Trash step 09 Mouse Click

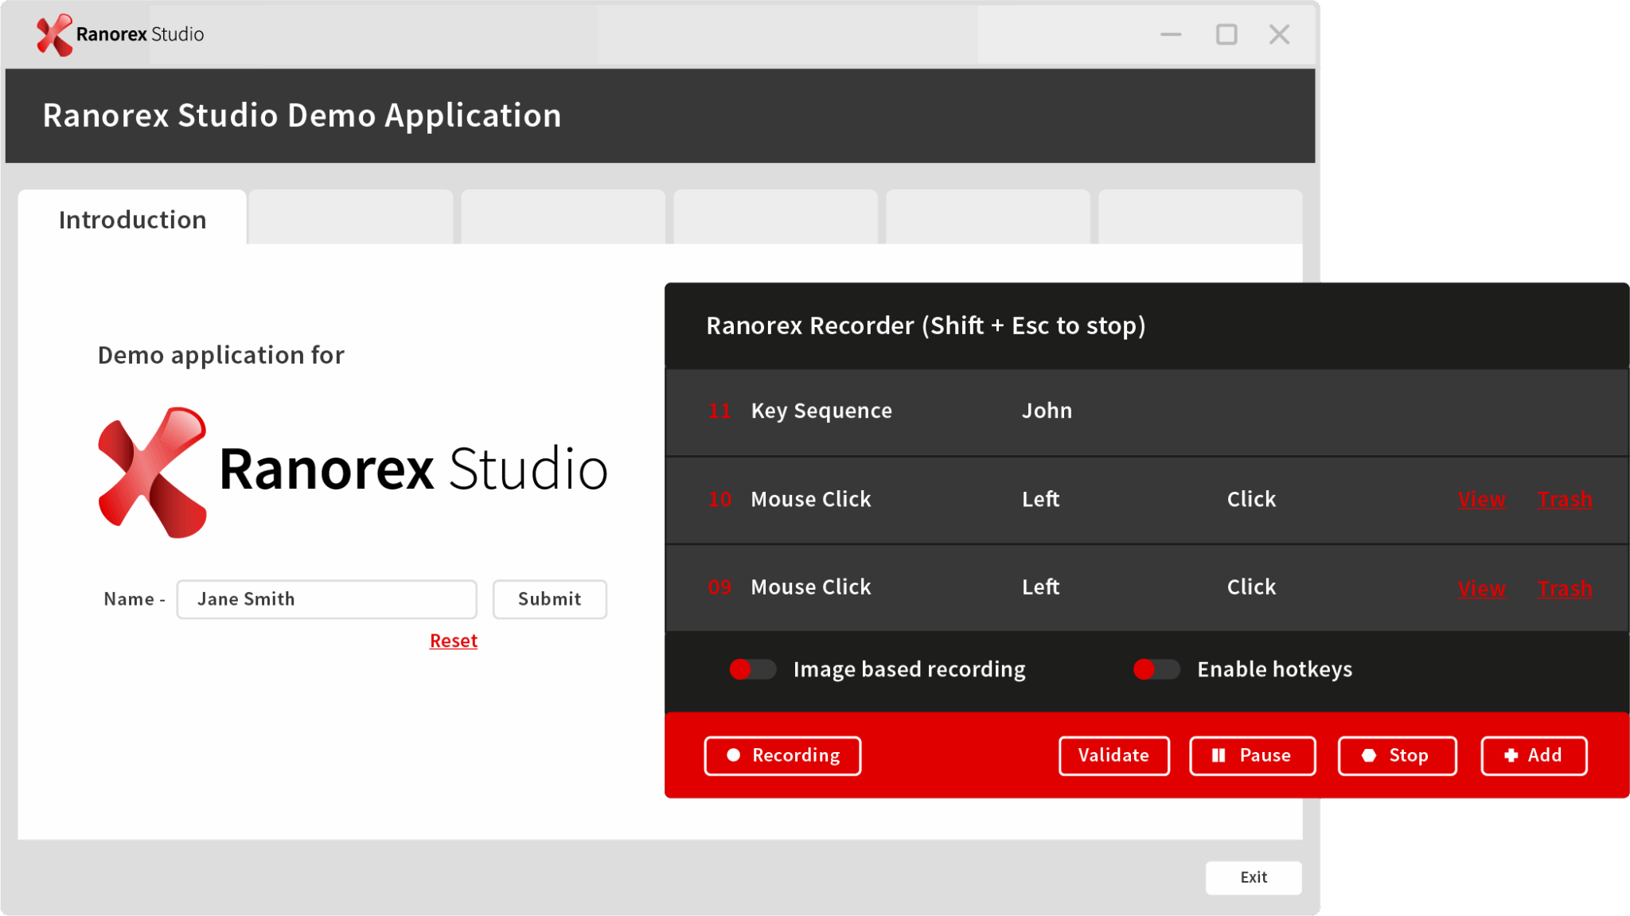[x=1565, y=588]
